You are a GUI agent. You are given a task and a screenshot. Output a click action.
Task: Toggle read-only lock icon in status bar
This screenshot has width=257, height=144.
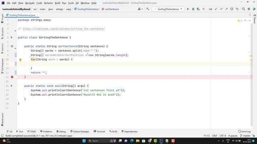[254, 136]
